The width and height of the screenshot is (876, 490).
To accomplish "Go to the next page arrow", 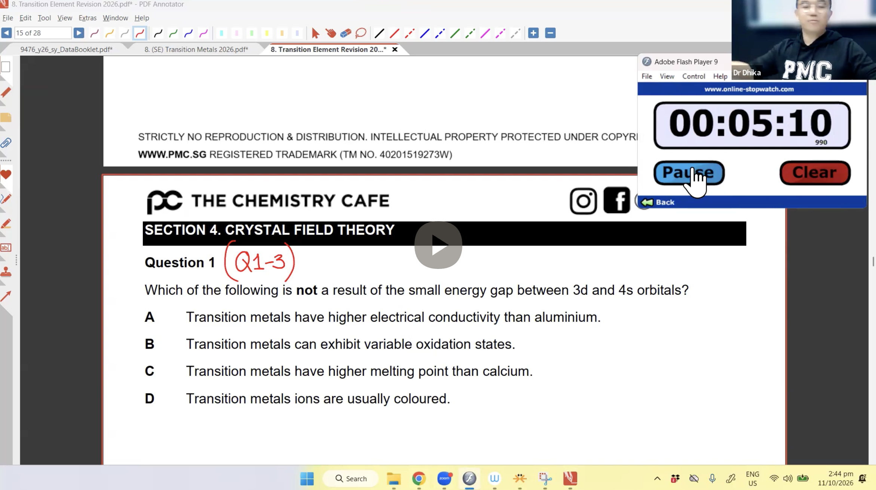I will pos(79,33).
